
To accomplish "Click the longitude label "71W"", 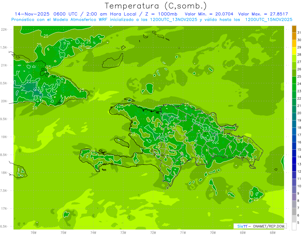I will (183, 232).
